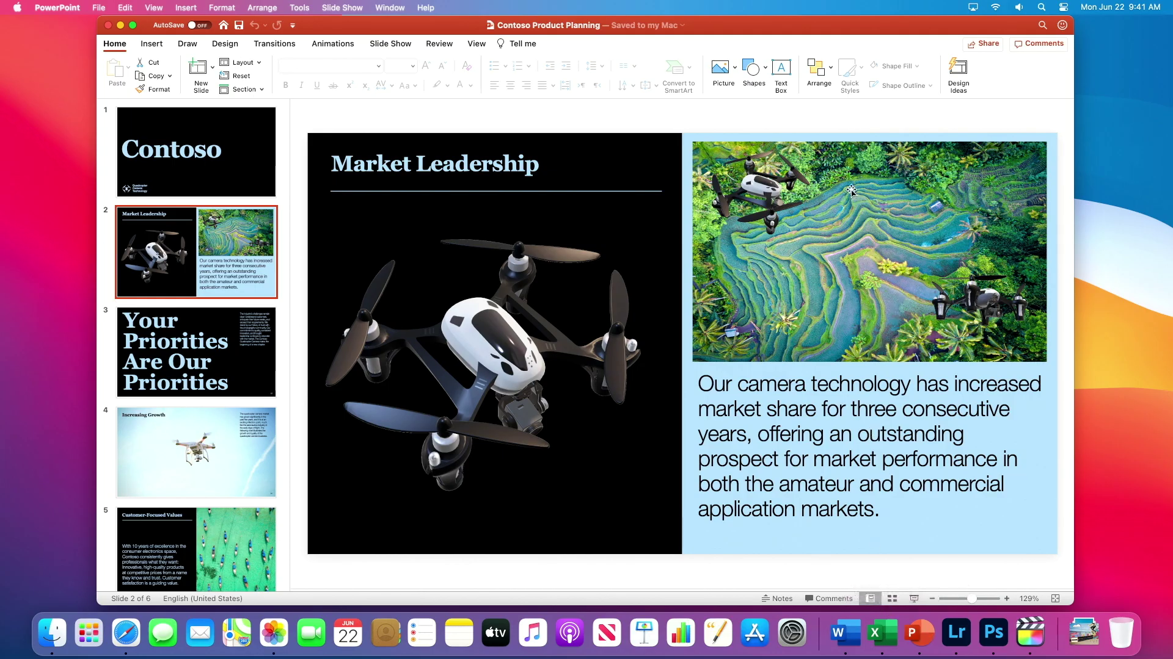1173x659 pixels.
Task: Apply bold formatting
Action: tap(285, 85)
